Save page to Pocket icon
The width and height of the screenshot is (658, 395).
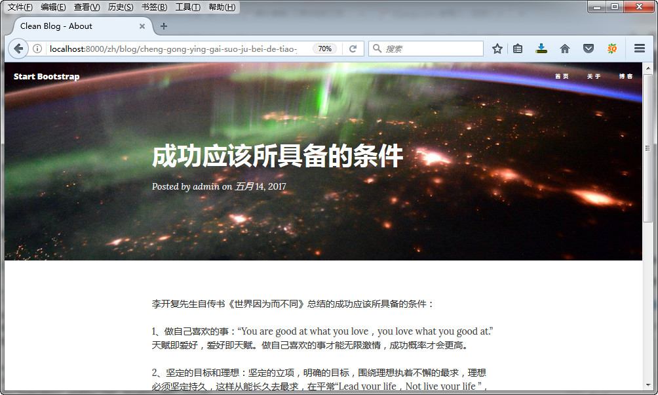click(x=589, y=49)
